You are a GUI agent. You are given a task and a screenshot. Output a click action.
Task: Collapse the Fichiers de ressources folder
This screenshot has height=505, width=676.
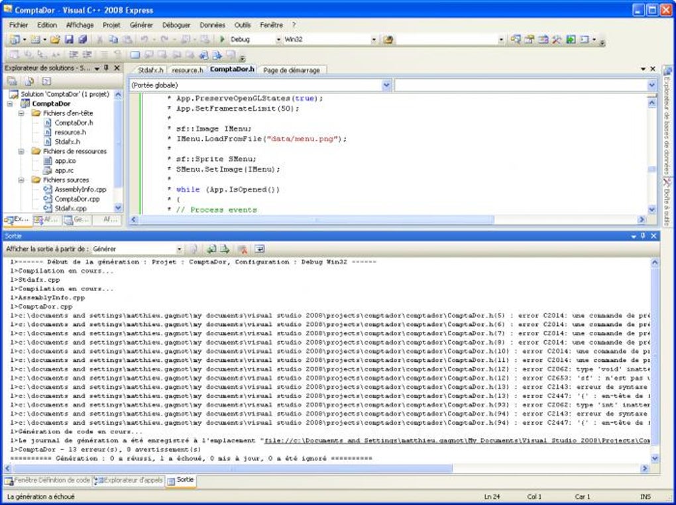[21, 151]
